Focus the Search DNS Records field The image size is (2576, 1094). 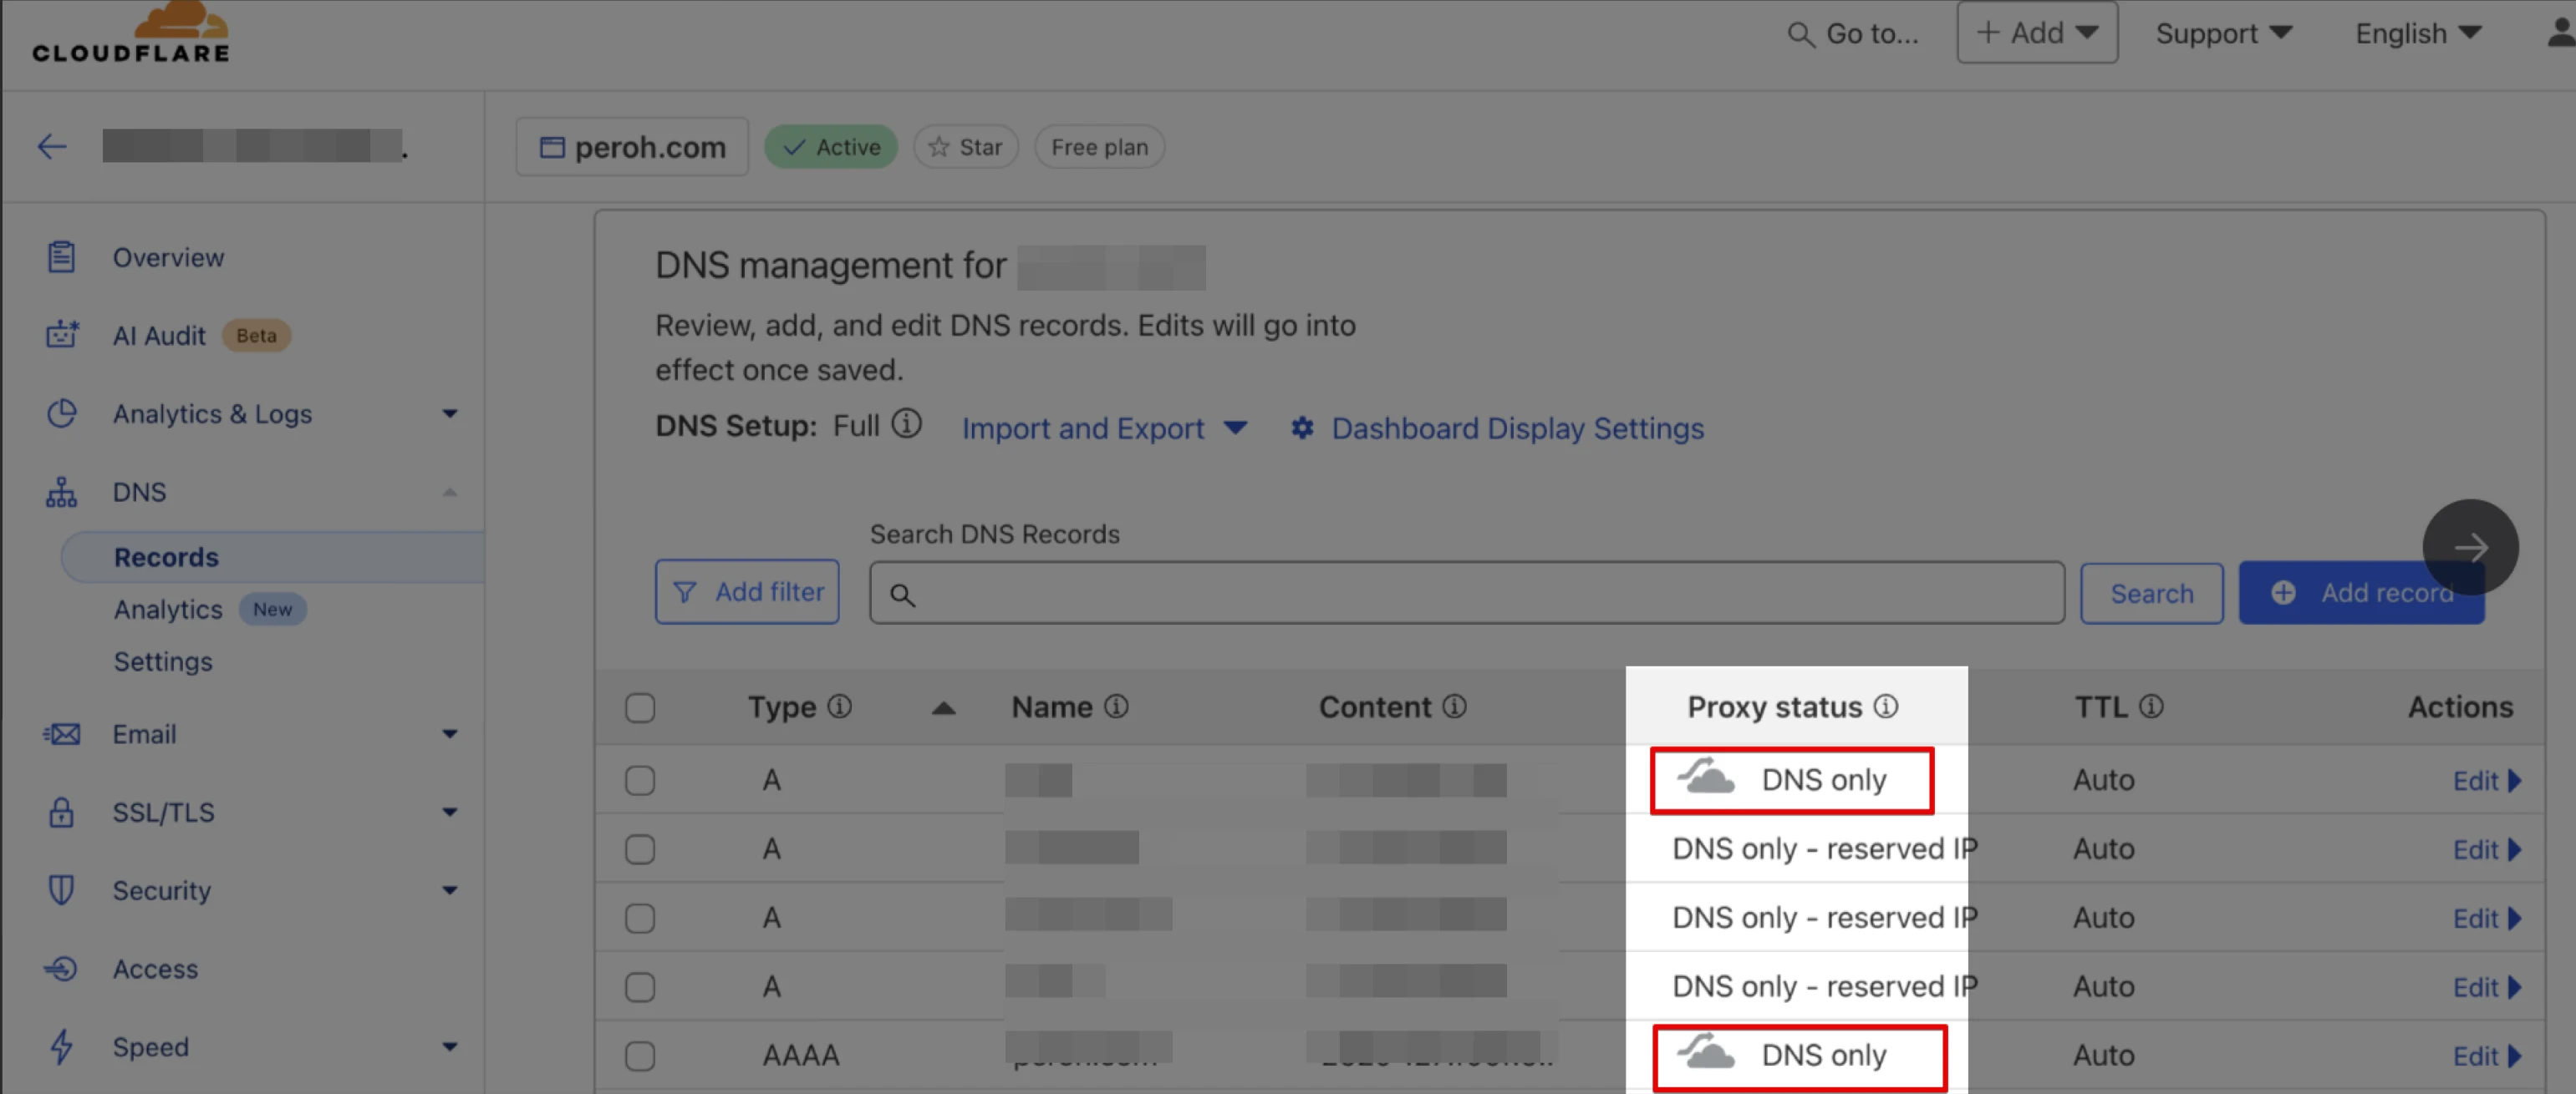point(1467,594)
